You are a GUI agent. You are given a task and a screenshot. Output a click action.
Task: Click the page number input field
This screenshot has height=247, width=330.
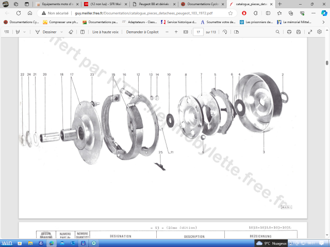[x=198, y=32]
